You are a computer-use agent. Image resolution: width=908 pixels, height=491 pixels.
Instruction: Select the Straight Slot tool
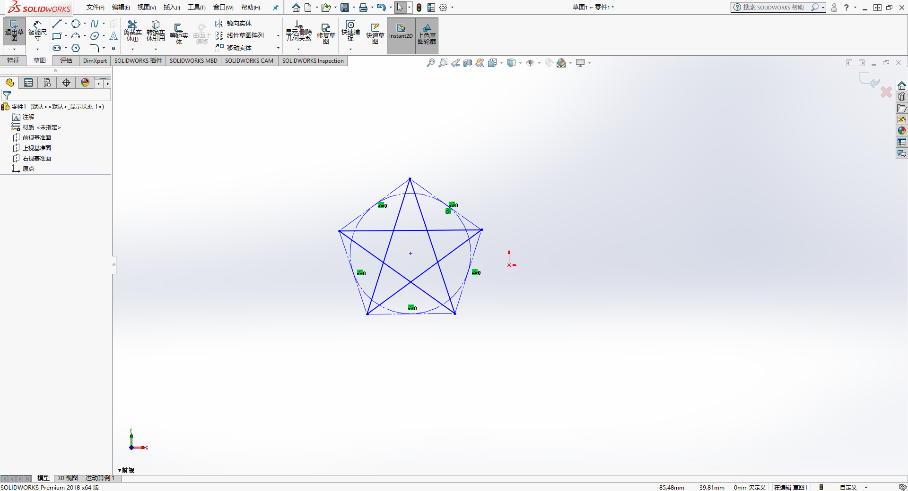(x=57, y=48)
